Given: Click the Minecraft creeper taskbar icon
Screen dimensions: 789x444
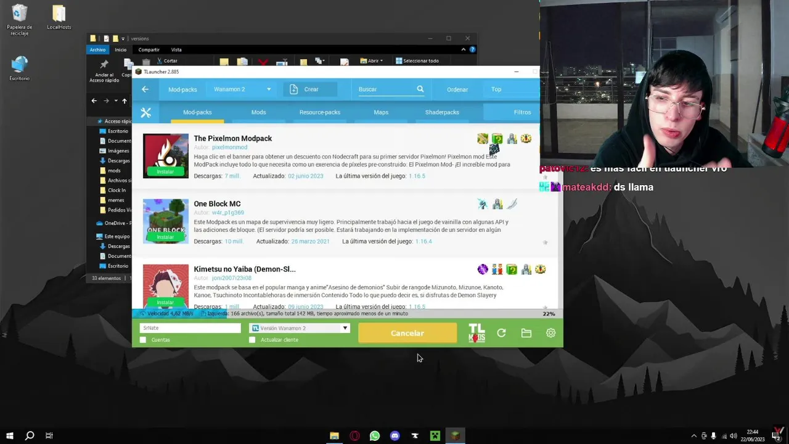Looking at the screenshot, I should [x=435, y=436].
